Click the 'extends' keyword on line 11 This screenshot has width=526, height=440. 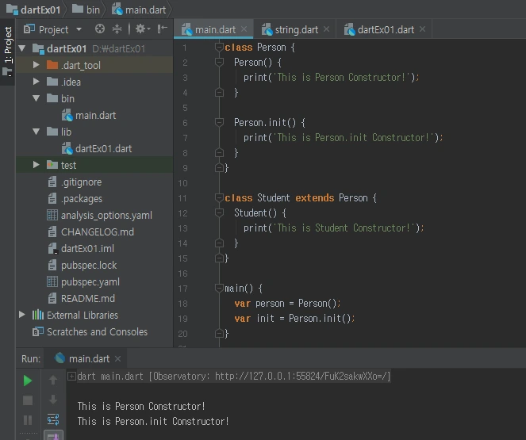315,198
